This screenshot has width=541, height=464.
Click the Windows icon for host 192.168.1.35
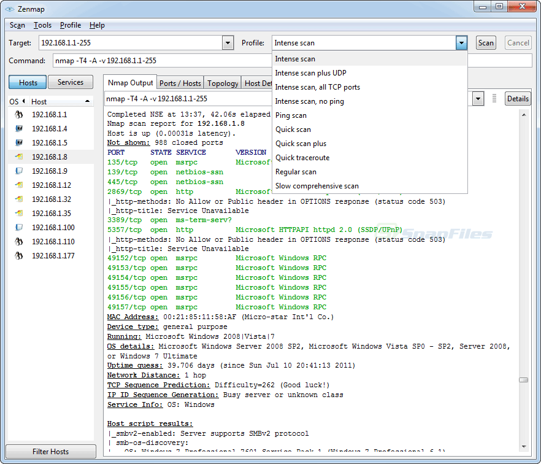[19, 214]
